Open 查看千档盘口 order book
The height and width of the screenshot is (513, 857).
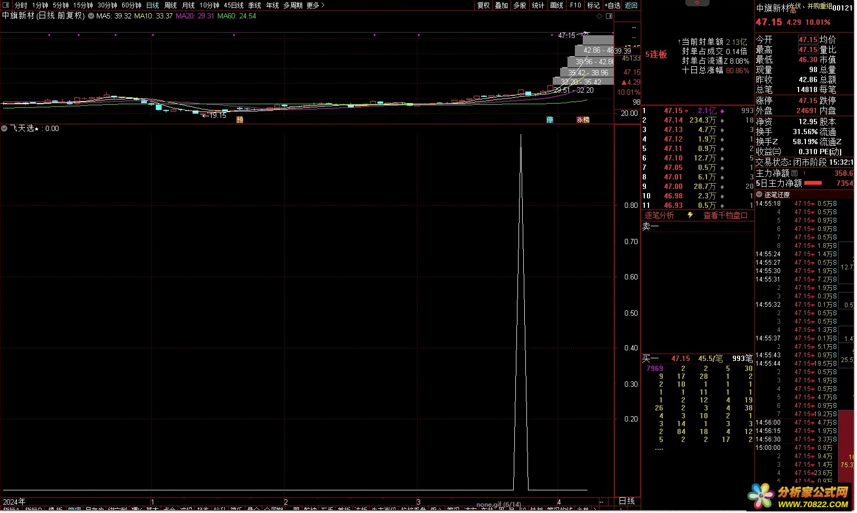click(x=725, y=215)
